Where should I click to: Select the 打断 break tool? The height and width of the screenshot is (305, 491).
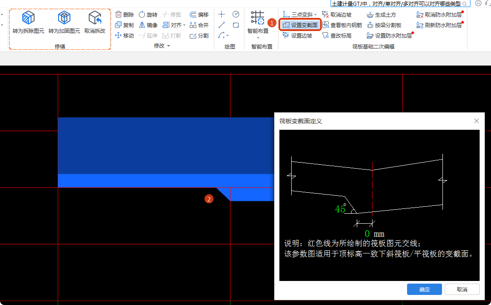171,36
